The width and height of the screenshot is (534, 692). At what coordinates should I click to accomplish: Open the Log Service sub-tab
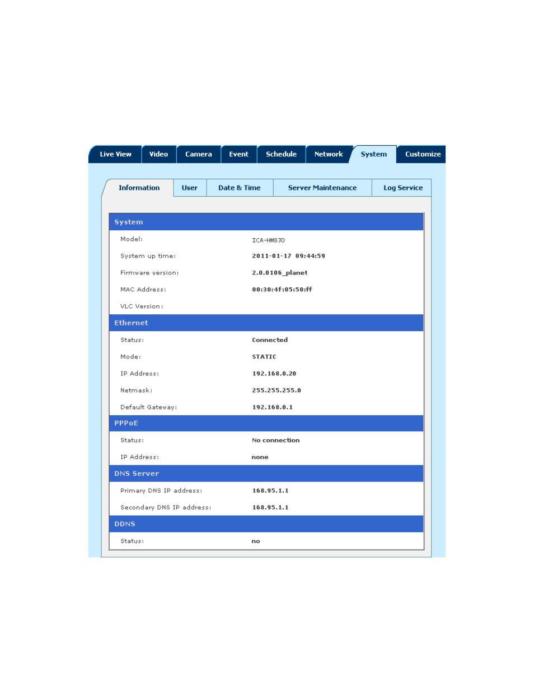pos(402,188)
